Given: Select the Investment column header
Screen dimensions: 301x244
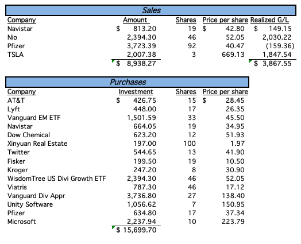Looking at the screenshot, I should tap(136, 92).
